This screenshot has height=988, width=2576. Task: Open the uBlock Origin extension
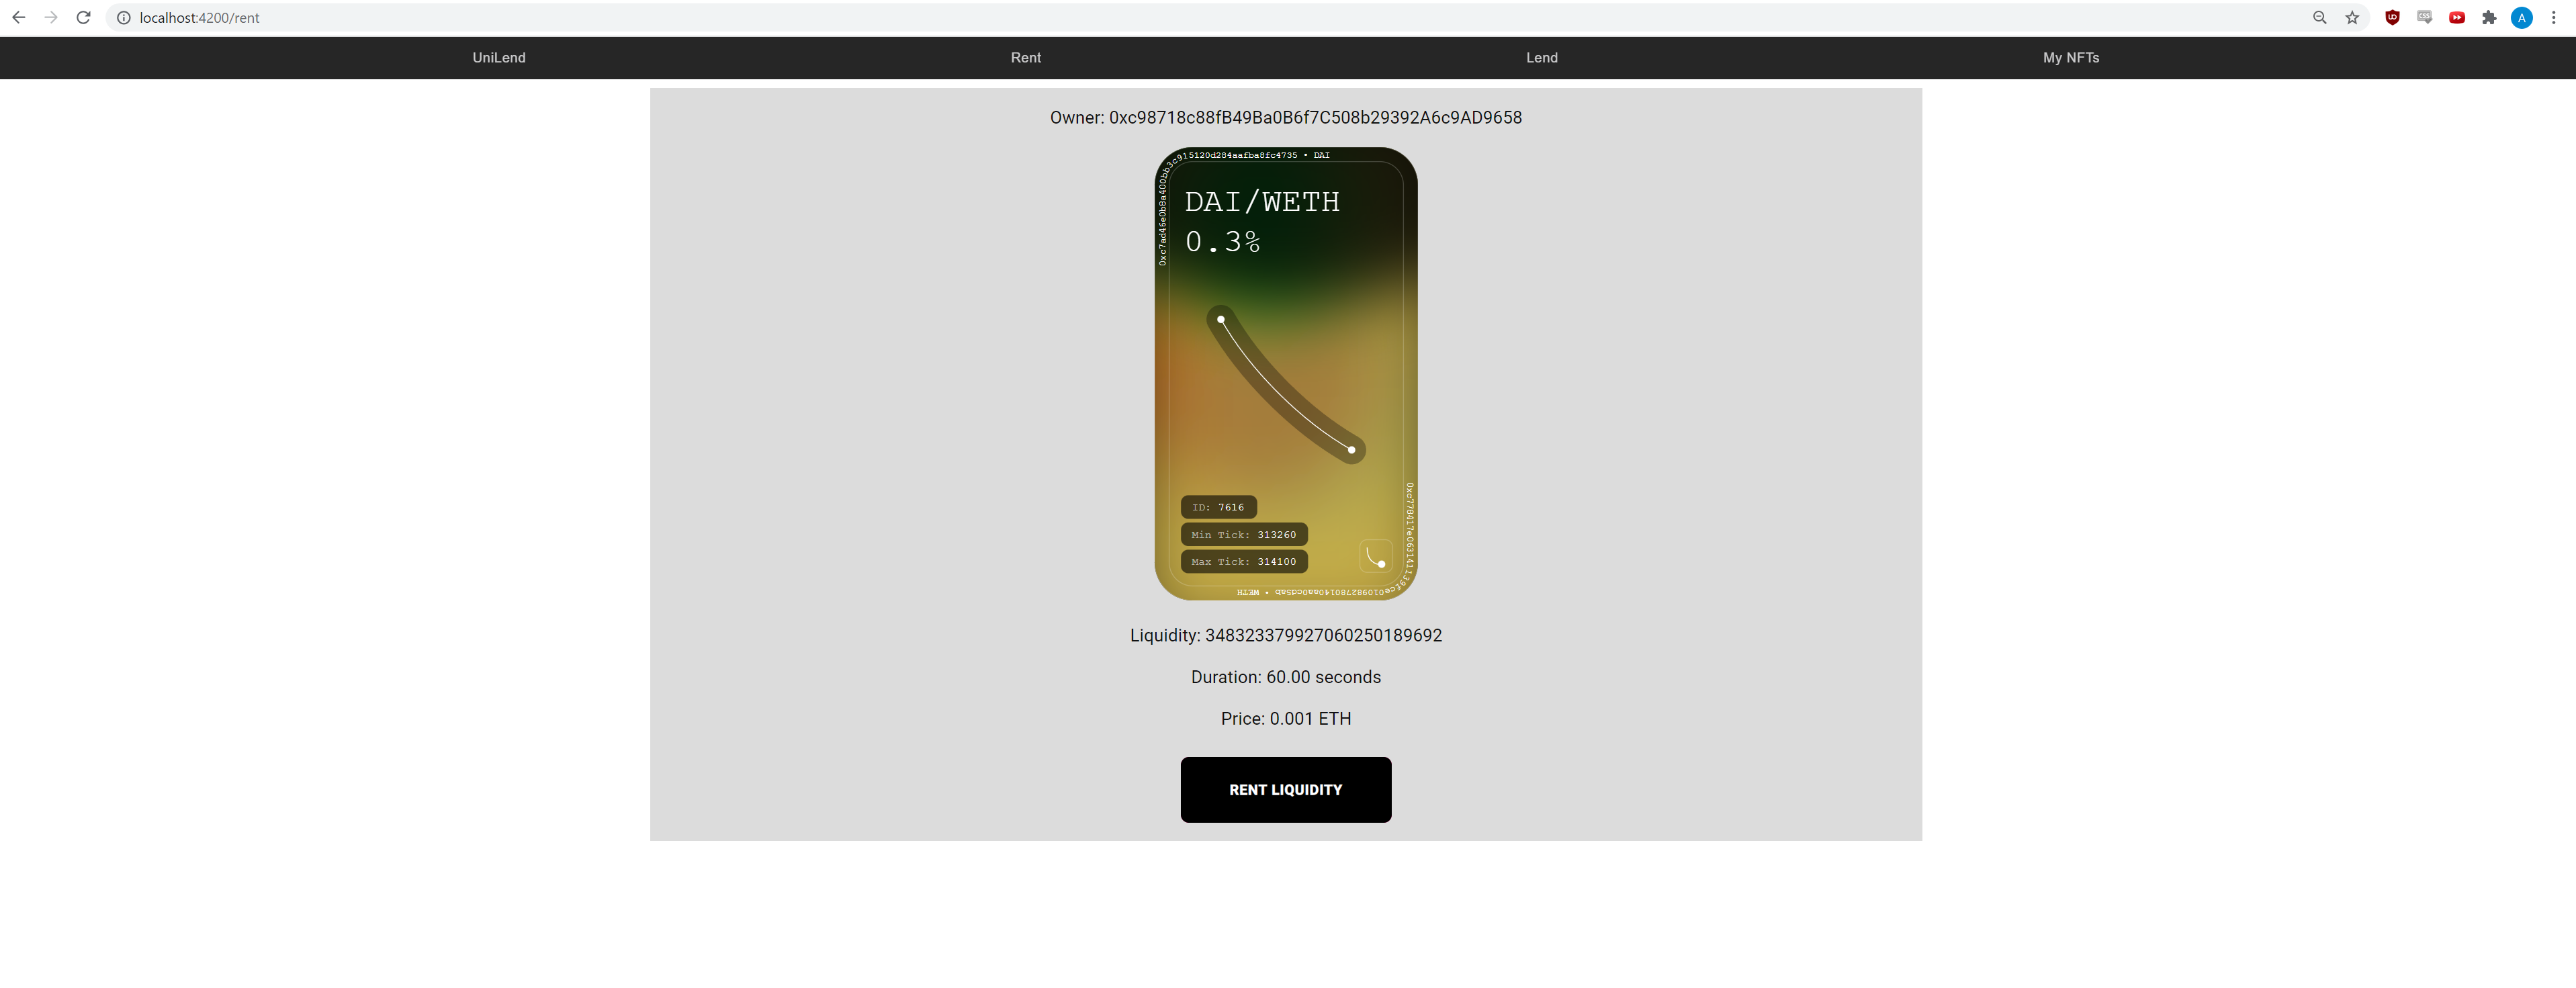(x=2392, y=18)
